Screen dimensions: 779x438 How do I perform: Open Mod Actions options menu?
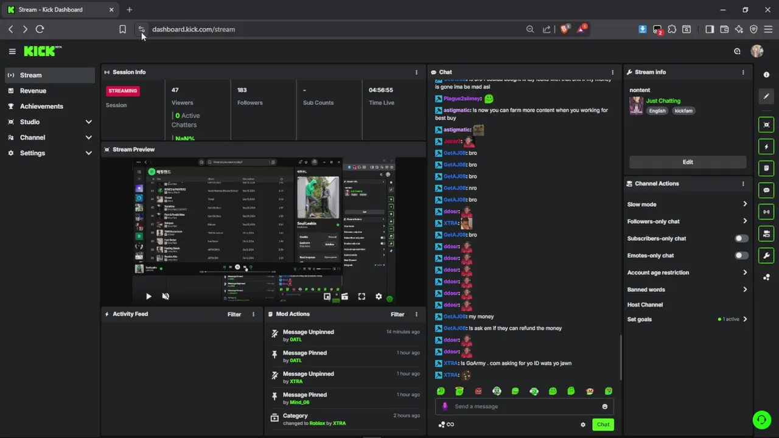[416, 315]
